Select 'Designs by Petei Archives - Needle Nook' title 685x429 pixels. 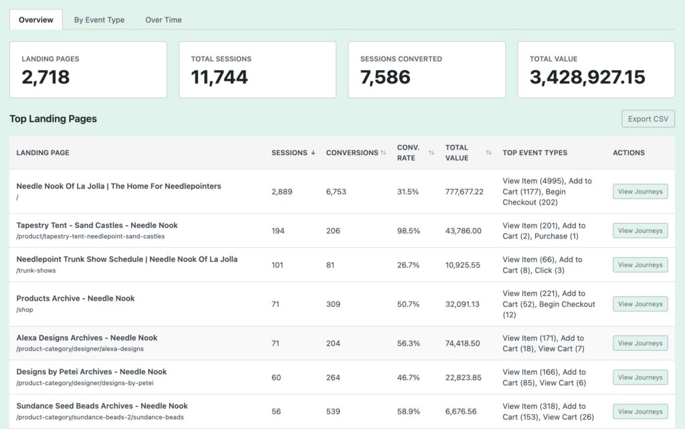point(92,372)
